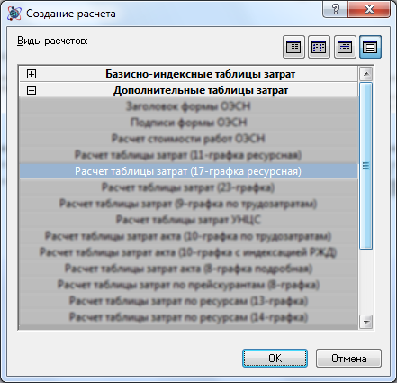Close the Создание расчета dialog
Viewport: 397px width, 383px height.
369,9
